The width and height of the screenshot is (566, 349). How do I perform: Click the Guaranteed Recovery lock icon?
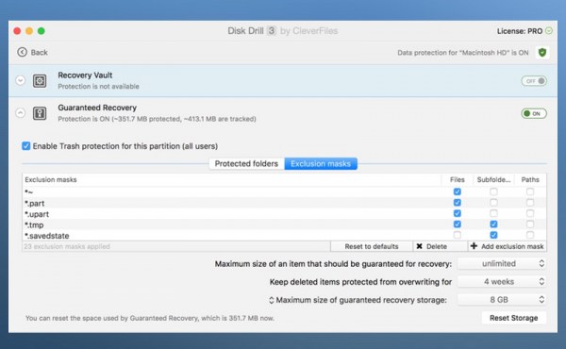click(40, 113)
